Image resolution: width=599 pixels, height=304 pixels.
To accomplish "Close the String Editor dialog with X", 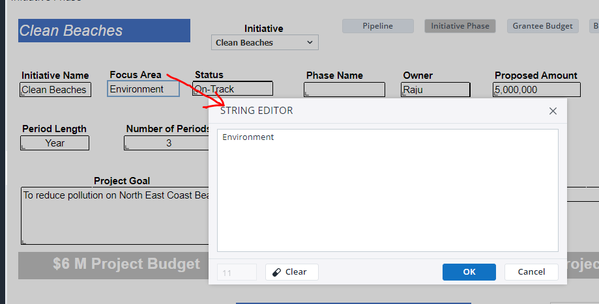I will [x=553, y=111].
